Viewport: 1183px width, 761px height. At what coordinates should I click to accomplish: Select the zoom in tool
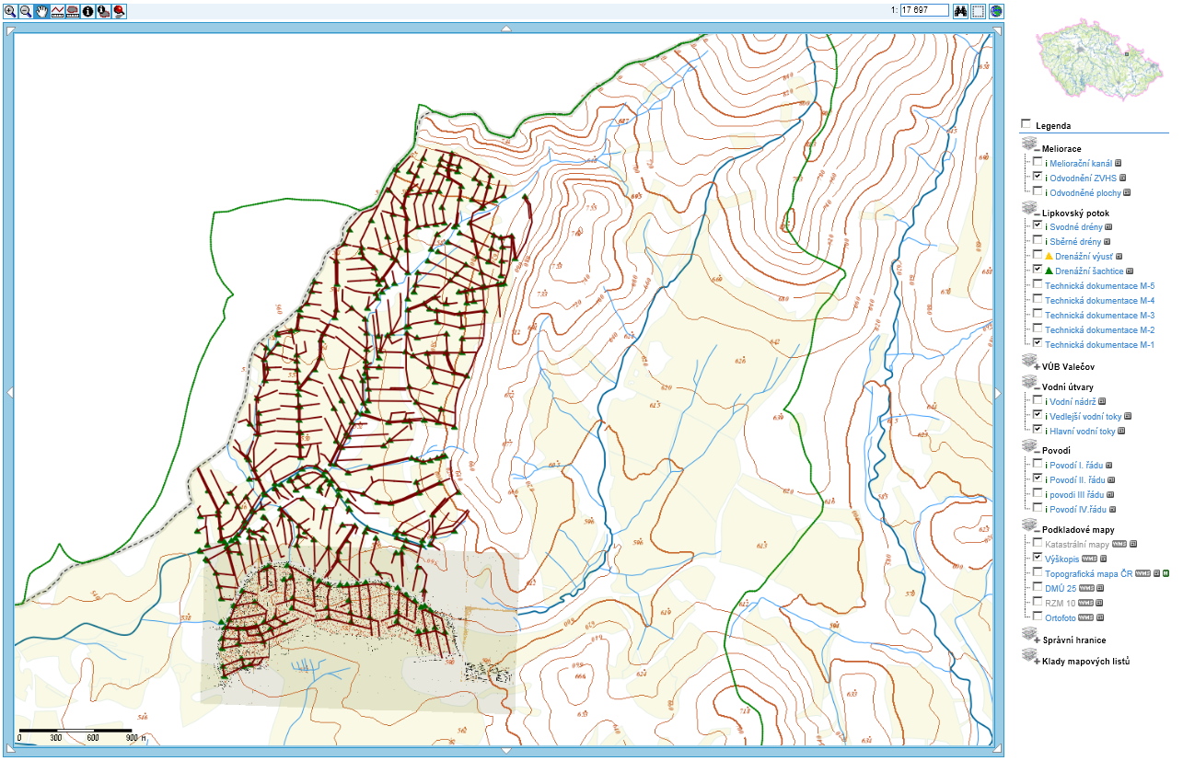[x=10, y=11]
